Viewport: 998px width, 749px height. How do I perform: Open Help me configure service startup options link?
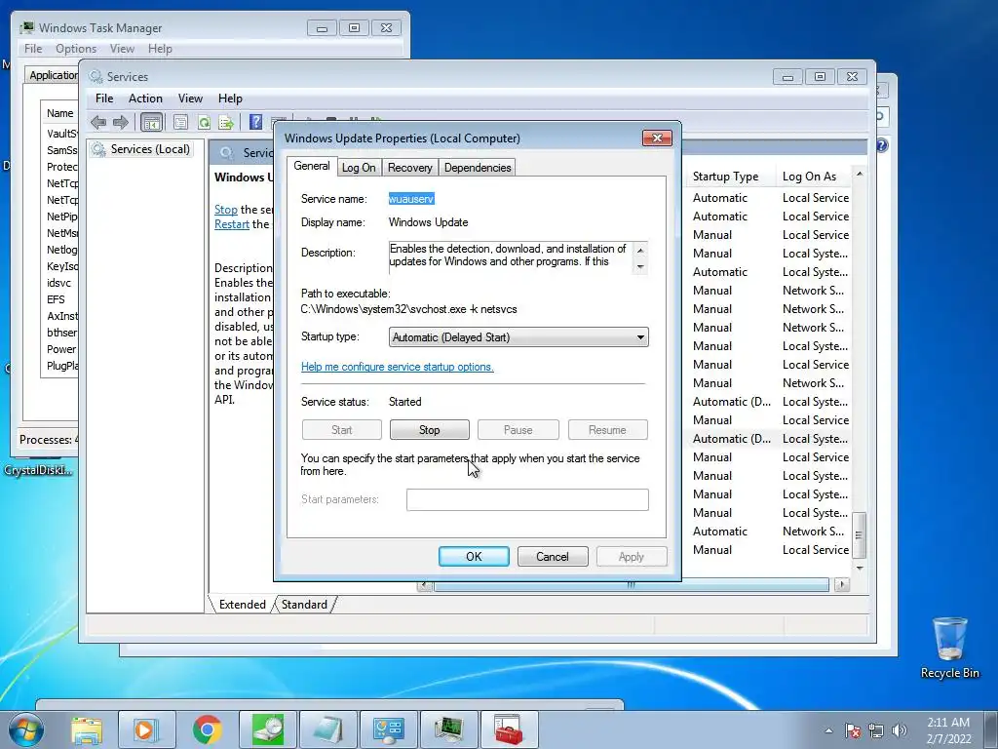pos(398,367)
